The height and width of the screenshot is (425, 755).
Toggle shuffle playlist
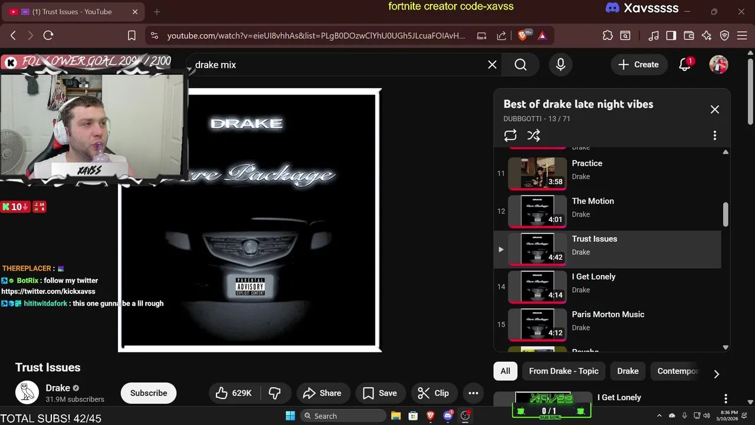(x=534, y=135)
